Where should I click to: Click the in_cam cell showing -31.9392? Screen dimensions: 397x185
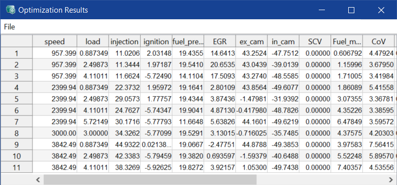click(x=283, y=98)
